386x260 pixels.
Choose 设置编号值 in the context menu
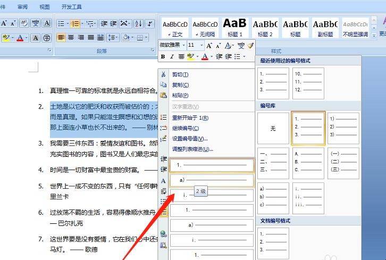pyautogui.click(x=189, y=139)
